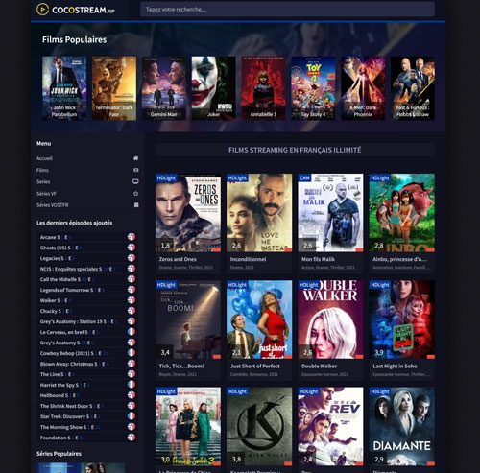Click the TV icon beside Séries
The image size is (480, 473).
(135, 181)
